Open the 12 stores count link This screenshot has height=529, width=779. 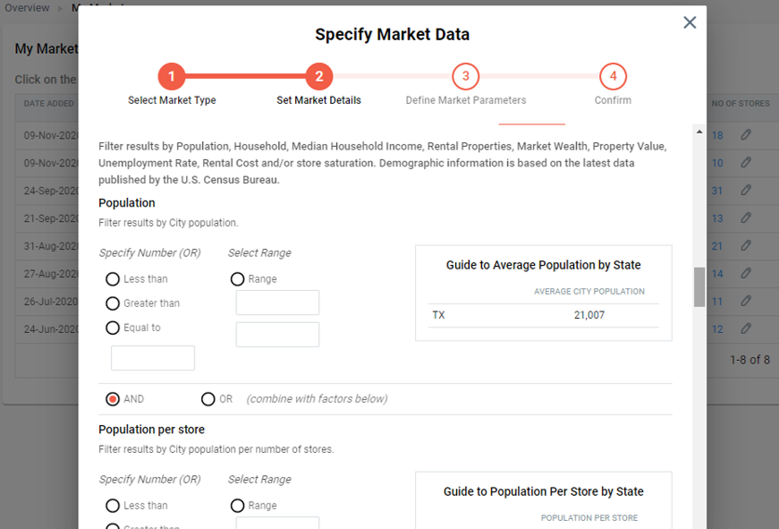[x=717, y=329]
